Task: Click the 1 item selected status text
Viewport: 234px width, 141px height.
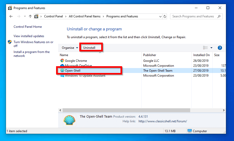Action: [x=17, y=131]
